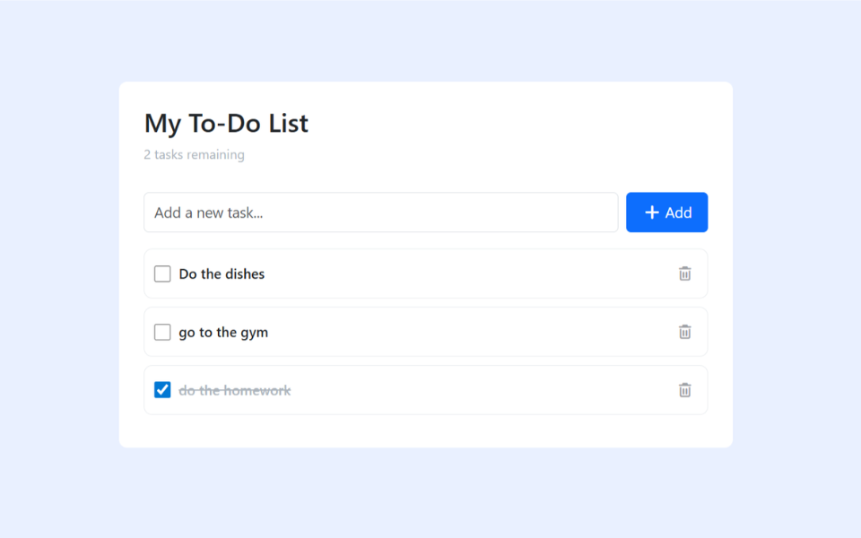Viewport: 861px width, 538px height.
Task: Click the word 'dishes' in the first task
Action: 245,273
